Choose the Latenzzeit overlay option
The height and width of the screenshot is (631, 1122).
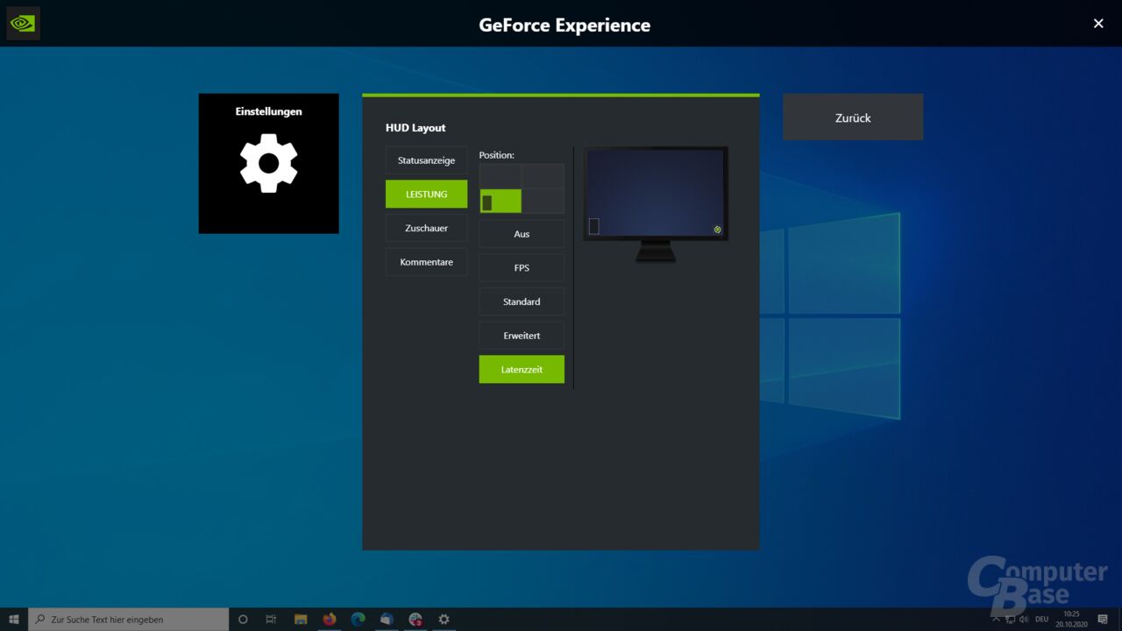[522, 369]
